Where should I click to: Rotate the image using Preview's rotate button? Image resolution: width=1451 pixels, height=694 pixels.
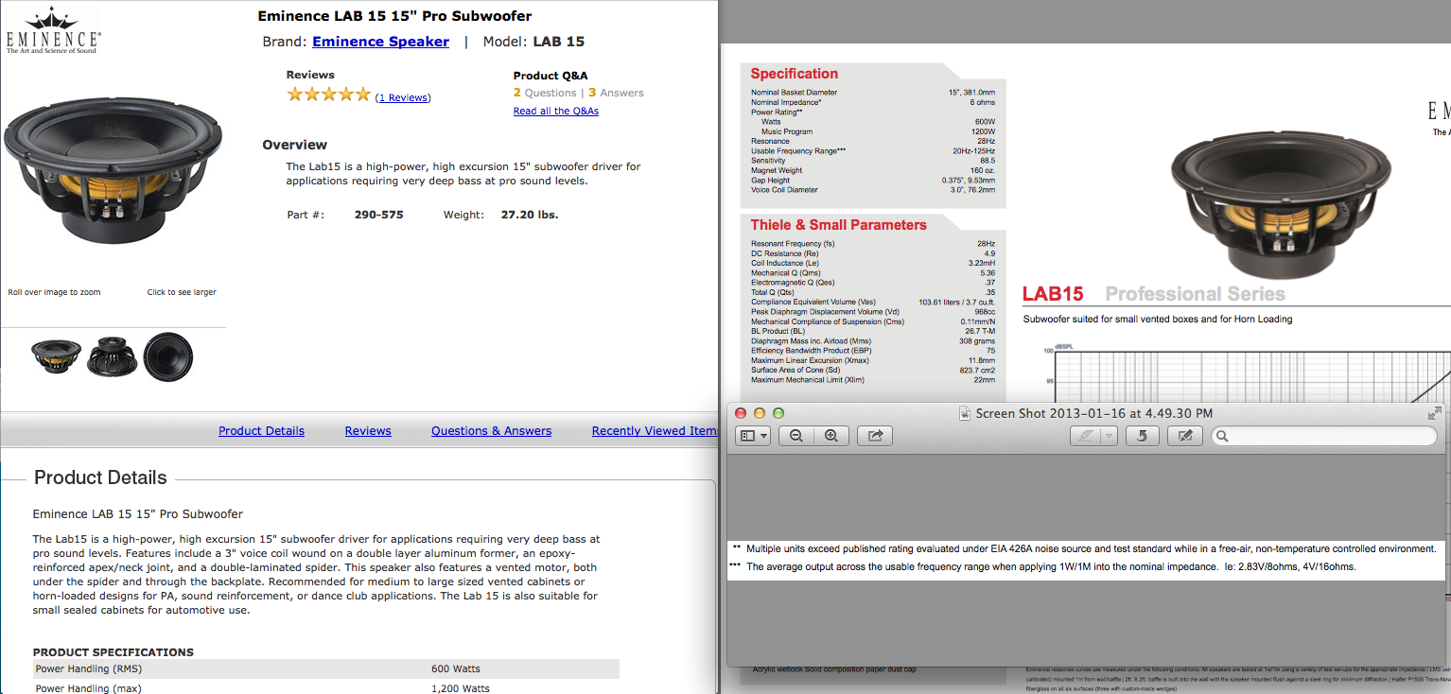click(x=1143, y=436)
